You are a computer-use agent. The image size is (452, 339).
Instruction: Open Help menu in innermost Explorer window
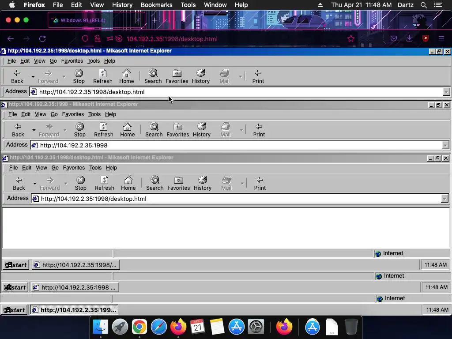(111, 167)
